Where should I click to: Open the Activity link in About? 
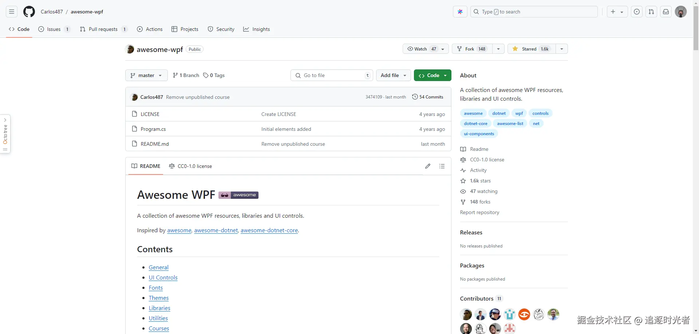point(473,170)
